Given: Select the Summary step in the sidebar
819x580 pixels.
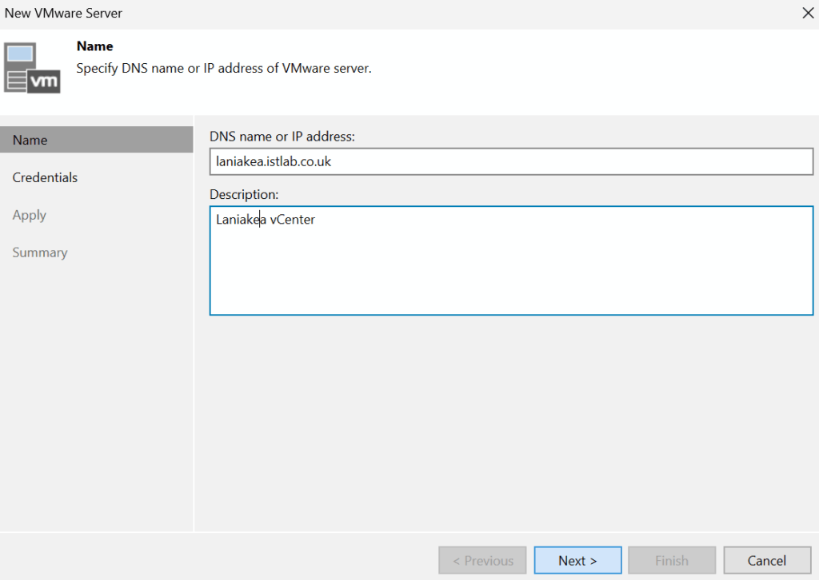Looking at the screenshot, I should 40,252.
